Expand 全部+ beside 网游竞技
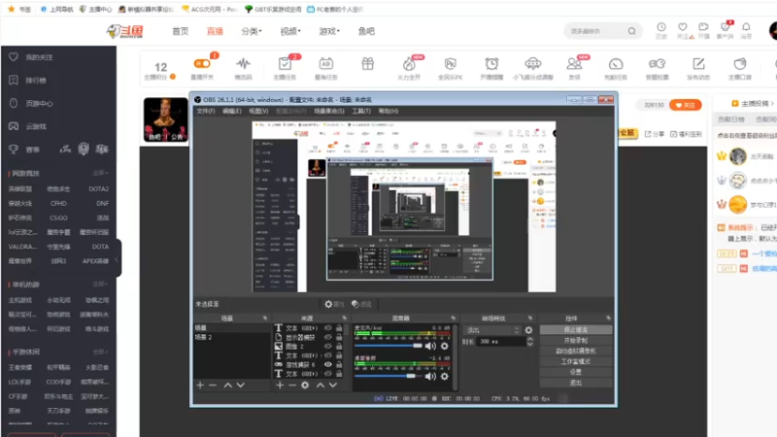The width and height of the screenshot is (777, 437). point(100,173)
